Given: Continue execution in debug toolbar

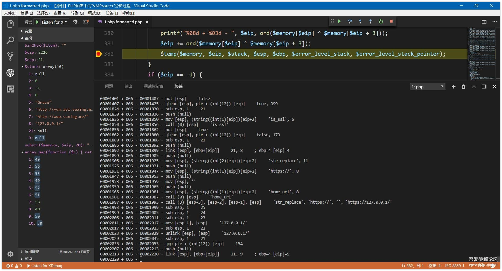Looking at the screenshot, I should [339, 21].
